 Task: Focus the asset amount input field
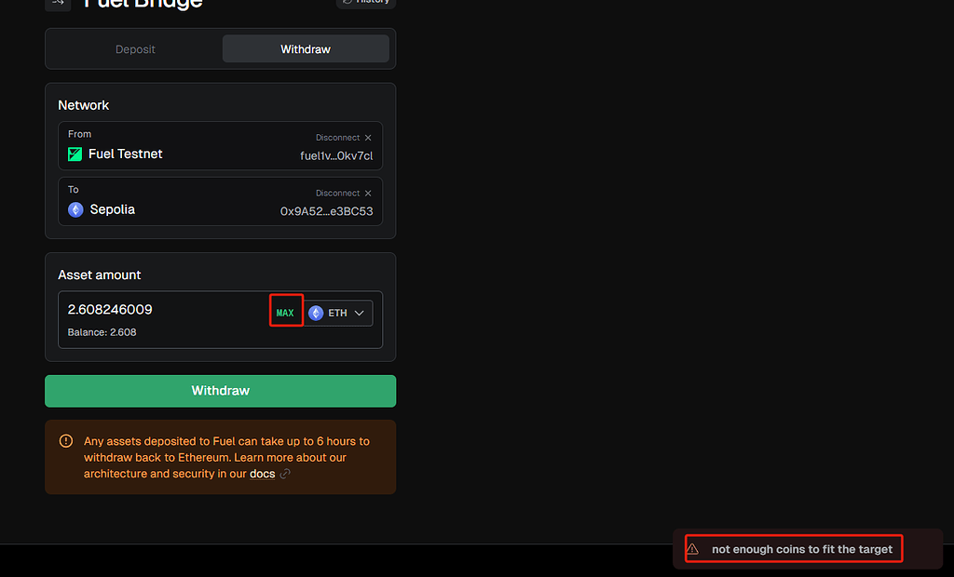[164, 310]
